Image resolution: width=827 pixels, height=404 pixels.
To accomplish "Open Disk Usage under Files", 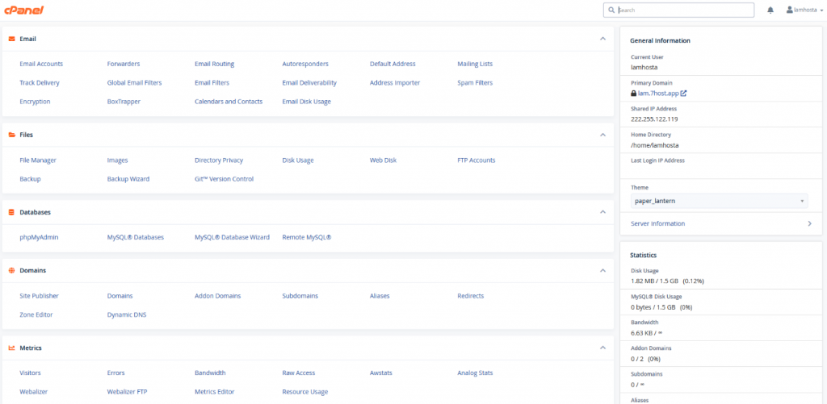I will (298, 160).
